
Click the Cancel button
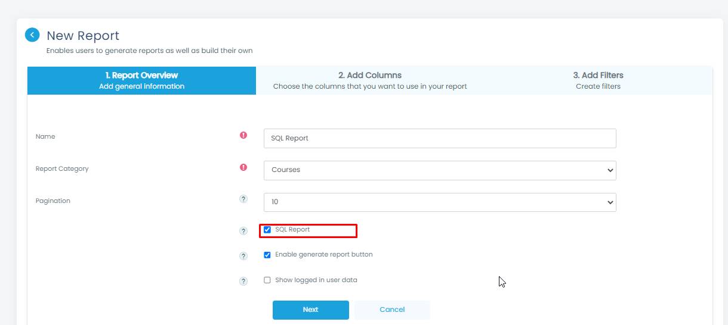(x=392, y=310)
